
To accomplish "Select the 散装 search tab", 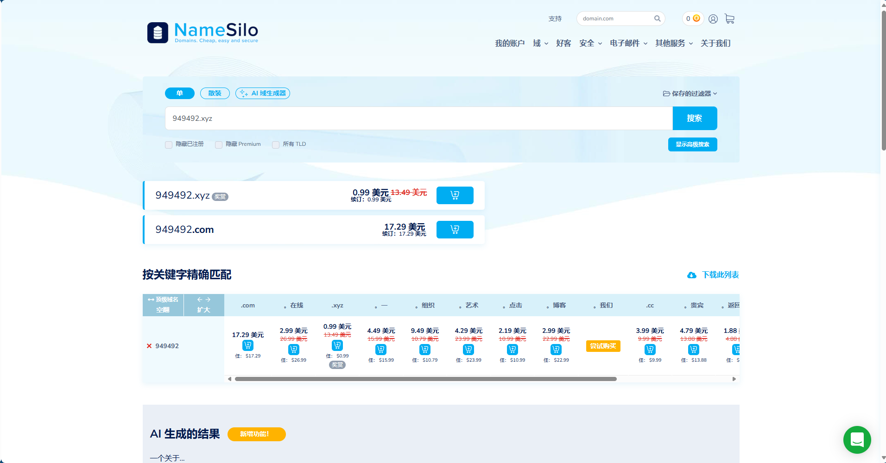I will 215,93.
